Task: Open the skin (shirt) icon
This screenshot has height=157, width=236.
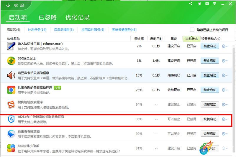Action: (199, 4)
